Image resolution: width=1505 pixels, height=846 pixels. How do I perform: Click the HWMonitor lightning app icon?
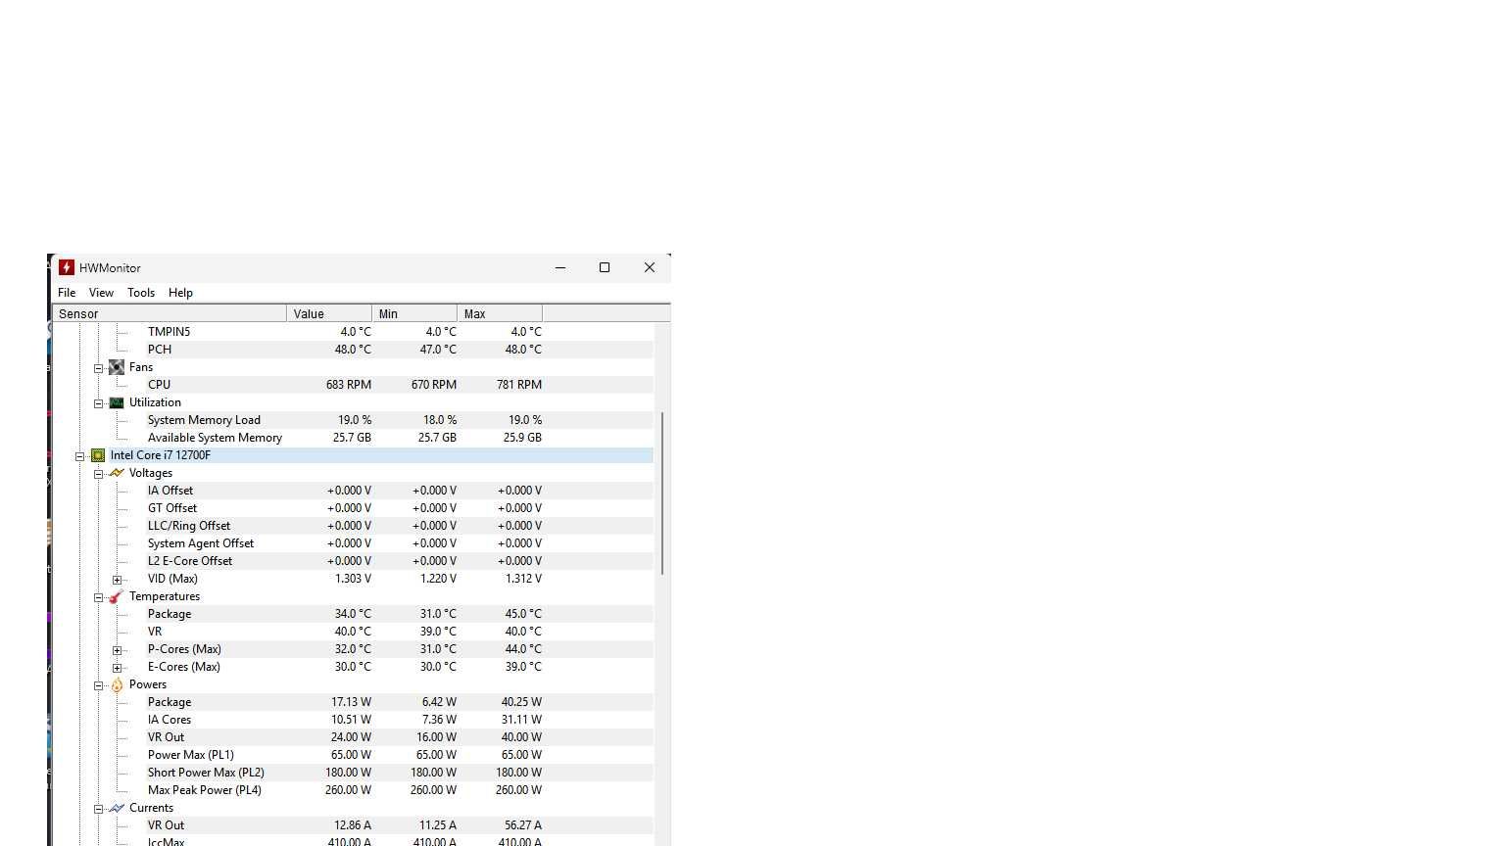click(66, 267)
